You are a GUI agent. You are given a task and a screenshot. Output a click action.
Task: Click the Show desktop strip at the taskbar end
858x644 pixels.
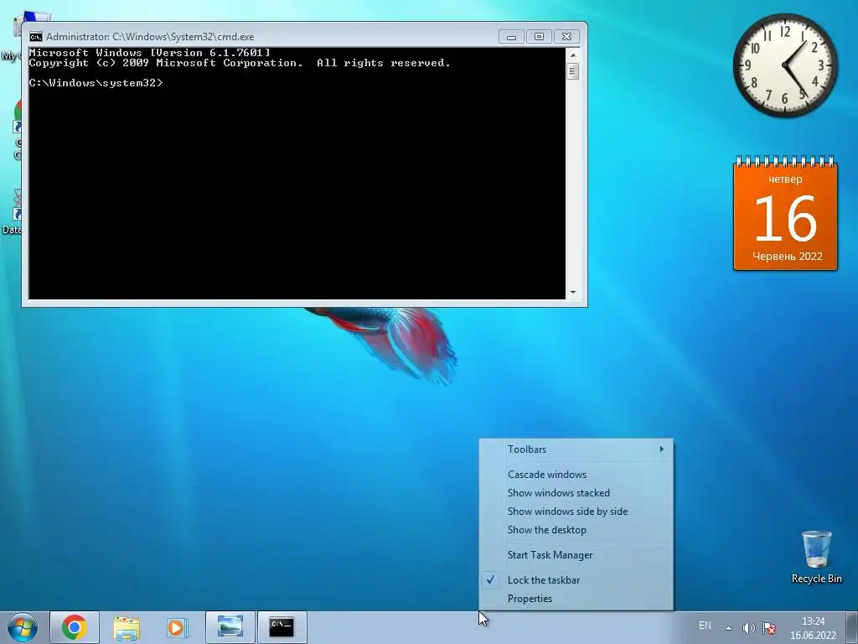click(x=852, y=627)
